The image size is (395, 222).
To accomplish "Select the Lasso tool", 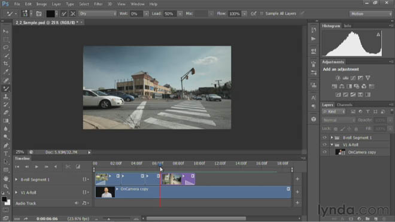I will click(x=6, y=47).
